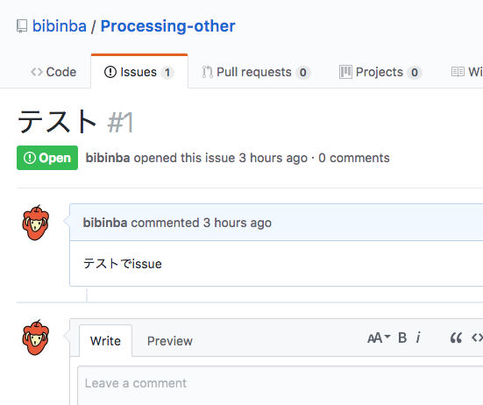Click the '0 comments' text
Image resolution: width=483 pixels, height=405 pixels.
(354, 158)
